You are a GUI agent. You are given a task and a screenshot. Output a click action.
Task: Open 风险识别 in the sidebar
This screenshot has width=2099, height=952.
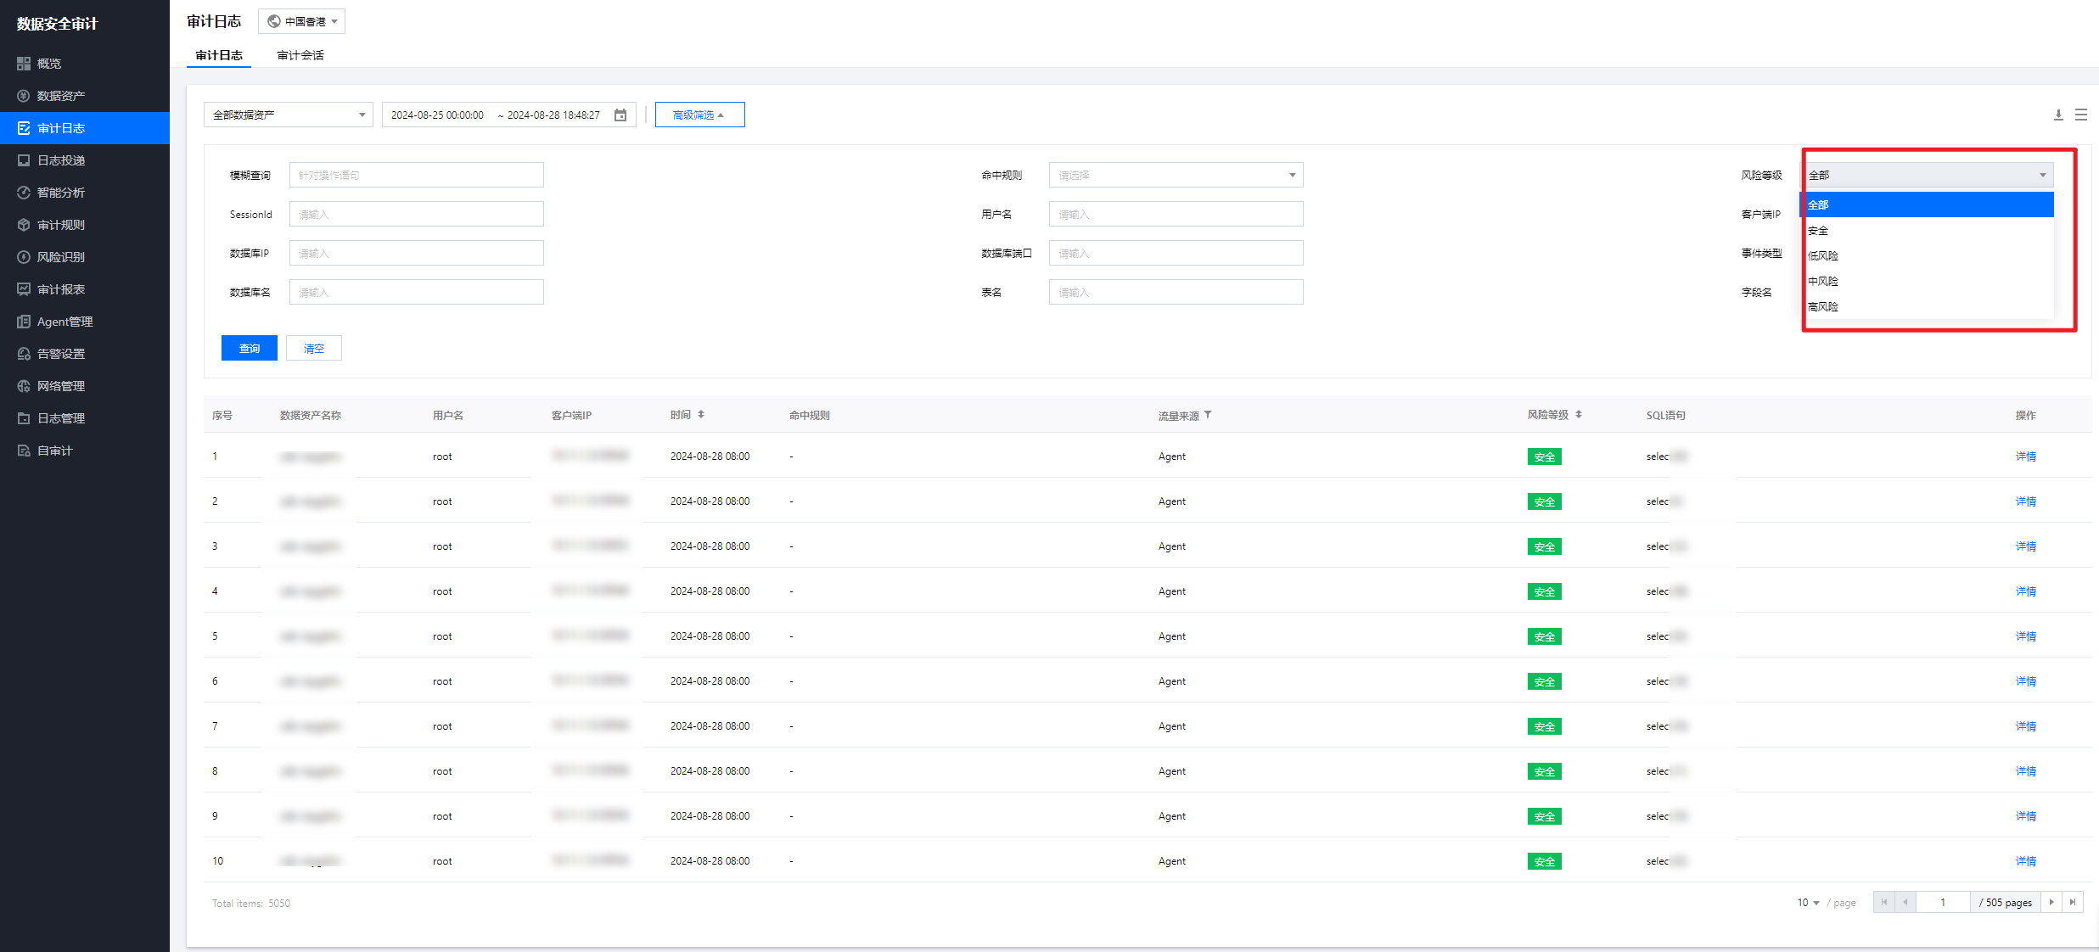coord(60,257)
